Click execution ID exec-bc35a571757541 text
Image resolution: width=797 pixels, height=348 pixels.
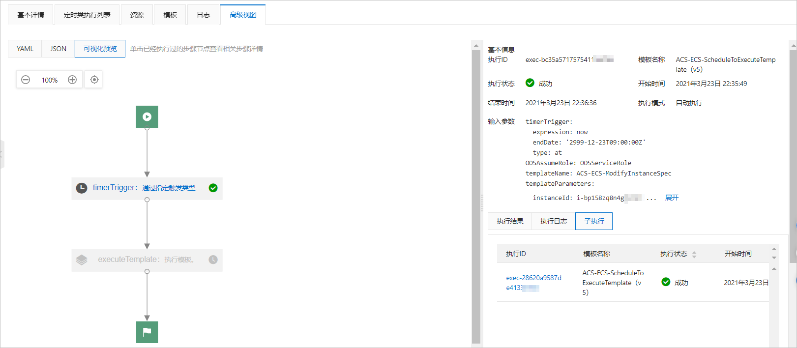click(x=569, y=59)
